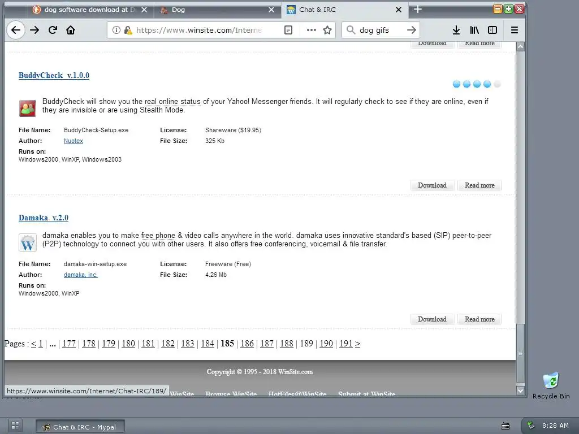Click license text 'Shareware ($19.95)'
This screenshot has width=579, height=434.
coord(234,130)
